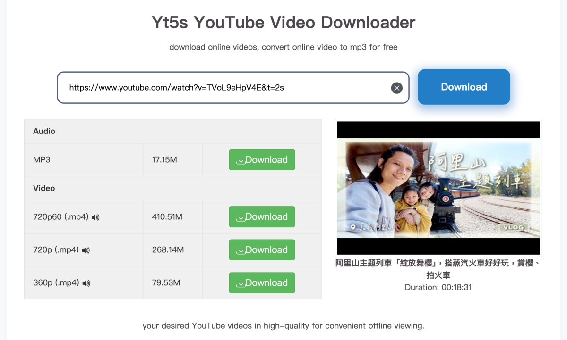This screenshot has height=340, width=567.
Task: Click the speaker icon next to 720p (.mp4)
Action: coord(86,250)
